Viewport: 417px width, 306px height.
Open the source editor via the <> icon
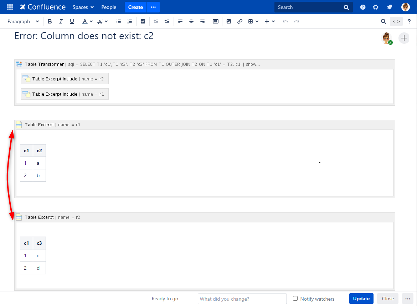[396, 21]
